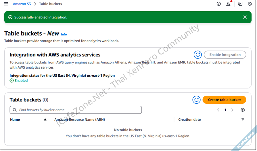The image size is (257, 151).
Task: Refresh the table buckets list
Action: [196, 100]
